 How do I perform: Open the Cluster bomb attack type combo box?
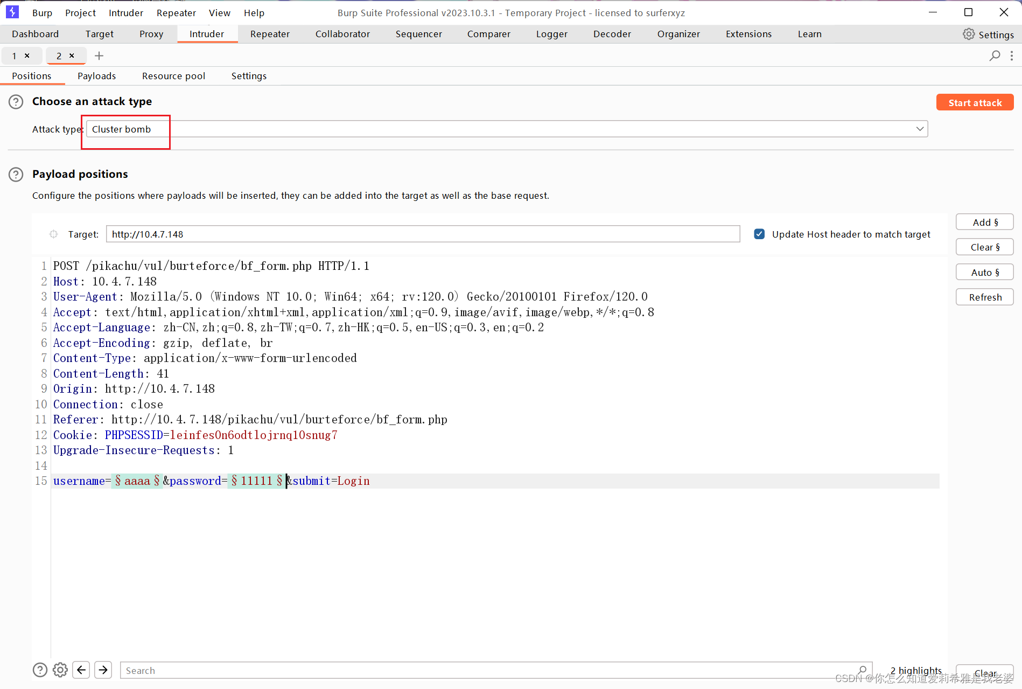point(507,129)
